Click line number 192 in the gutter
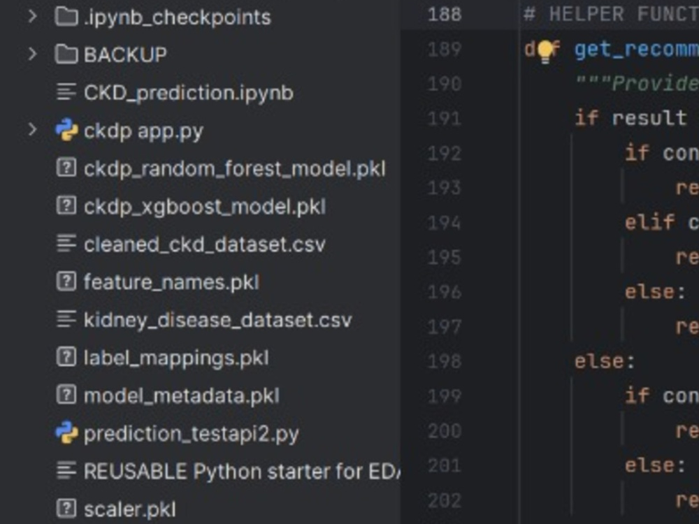 pos(444,153)
